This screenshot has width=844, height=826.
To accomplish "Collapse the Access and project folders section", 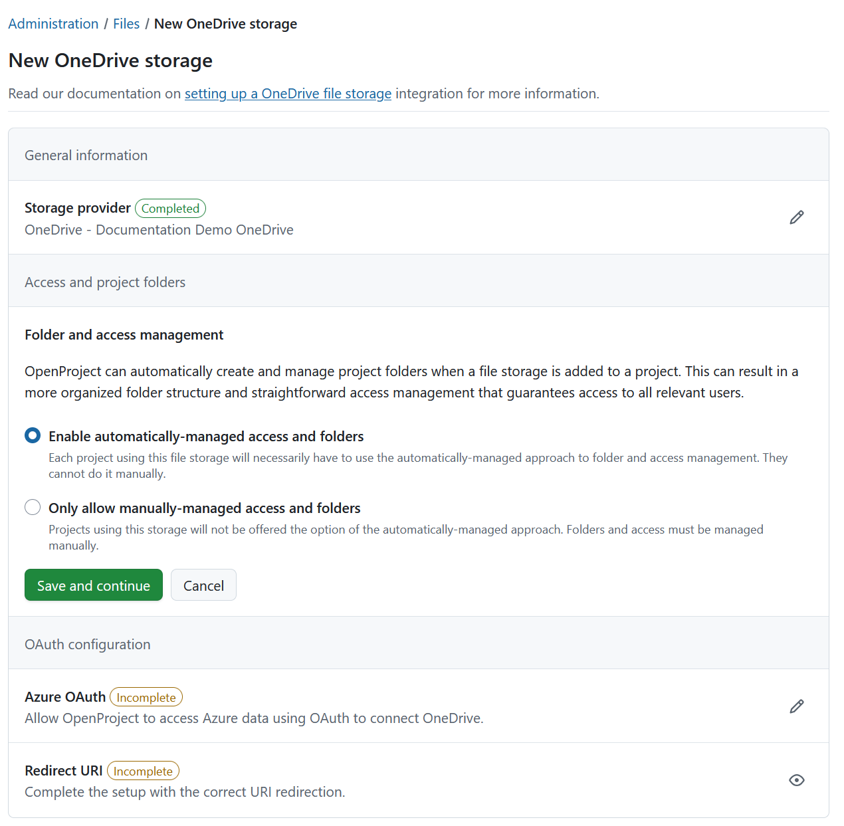I will coord(104,282).
